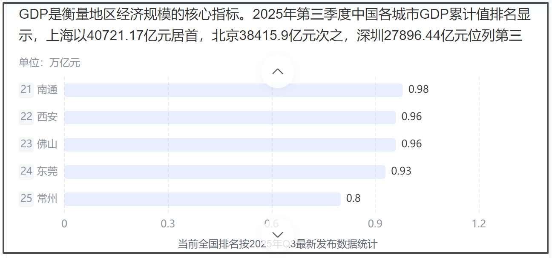Image resolution: width=552 pixels, height=258 pixels.
Task: Collapse the chart using the top arrow control
Action: pyautogui.click(x=278, y=72)
